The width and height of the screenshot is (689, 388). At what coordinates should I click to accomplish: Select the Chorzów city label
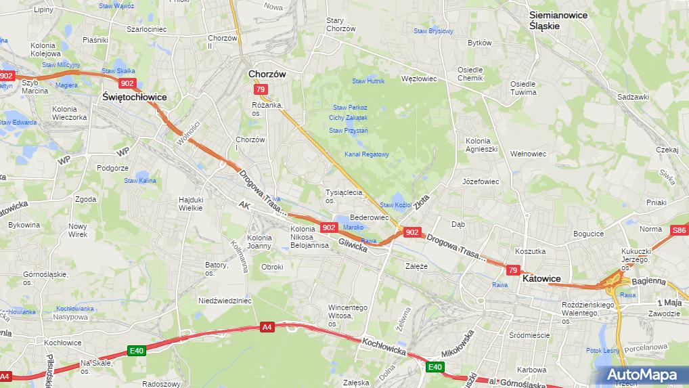click(x=267, y=74)
